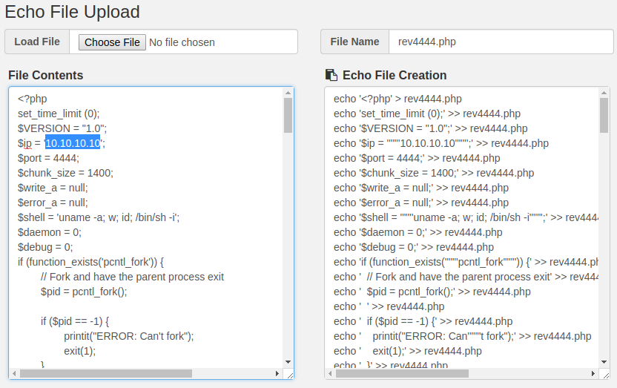617x388 pixels.
Task: Click the File Contents vertical scrollbar thumb
Action: (x=288, y=115)
